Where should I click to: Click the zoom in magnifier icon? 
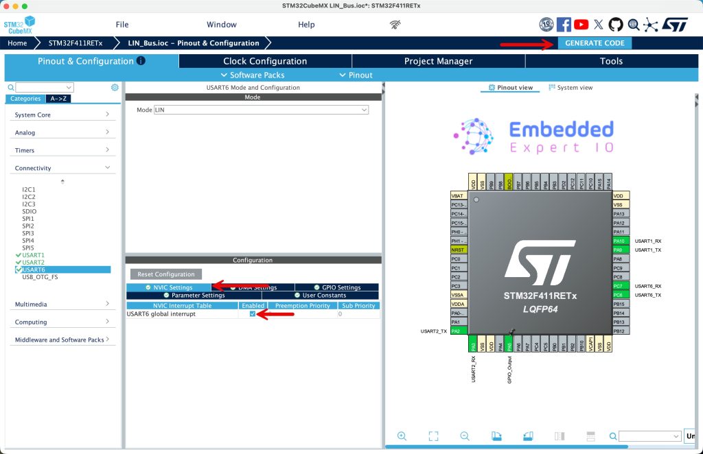(x=402, y=436)
